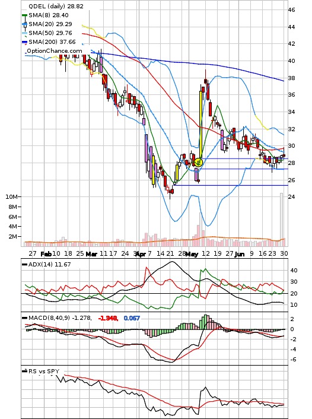Click the tall yellow gap-up candle in May
Viewport: 312px width, 419px height.
[x=200, y=125]
